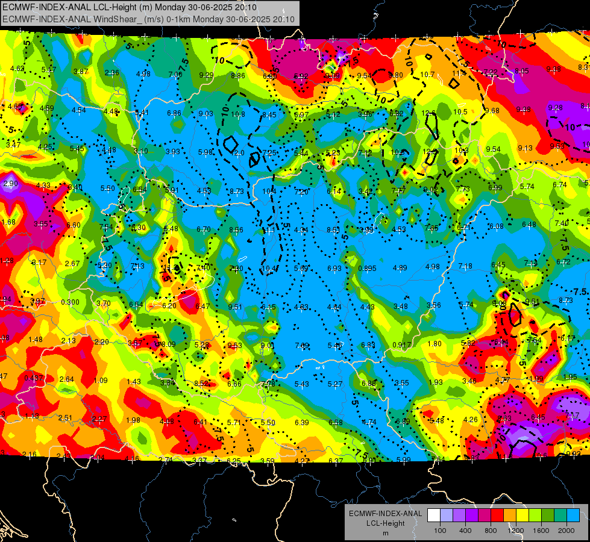The width and height of the screenshot is (590, 542).
Task: Click the wind shear value 0.437
Action: tap(34, 378)
